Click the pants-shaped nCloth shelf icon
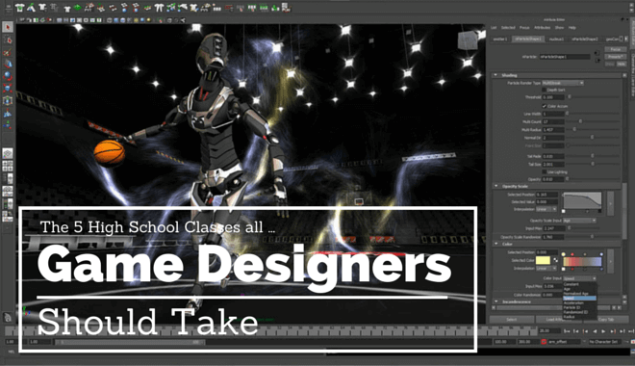The image size is (635, 366). pos(159,8)
